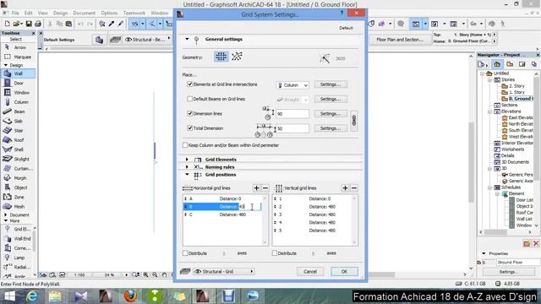
Task: Remove a horizontal grid line with minus
Action: 265,187
